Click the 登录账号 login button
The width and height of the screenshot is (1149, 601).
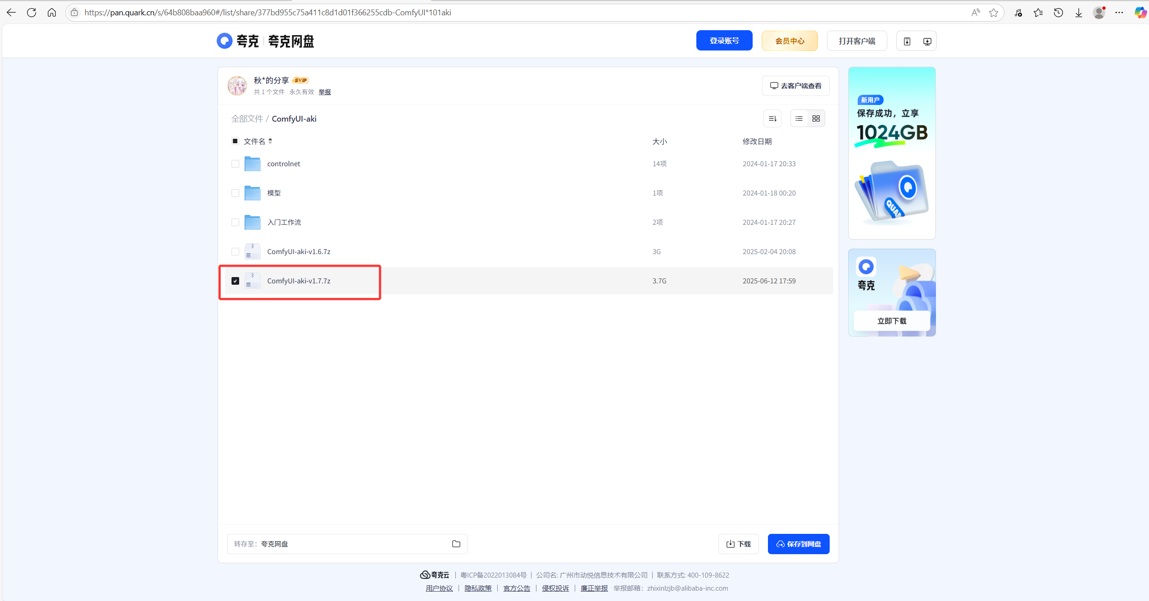pos(724,41)
